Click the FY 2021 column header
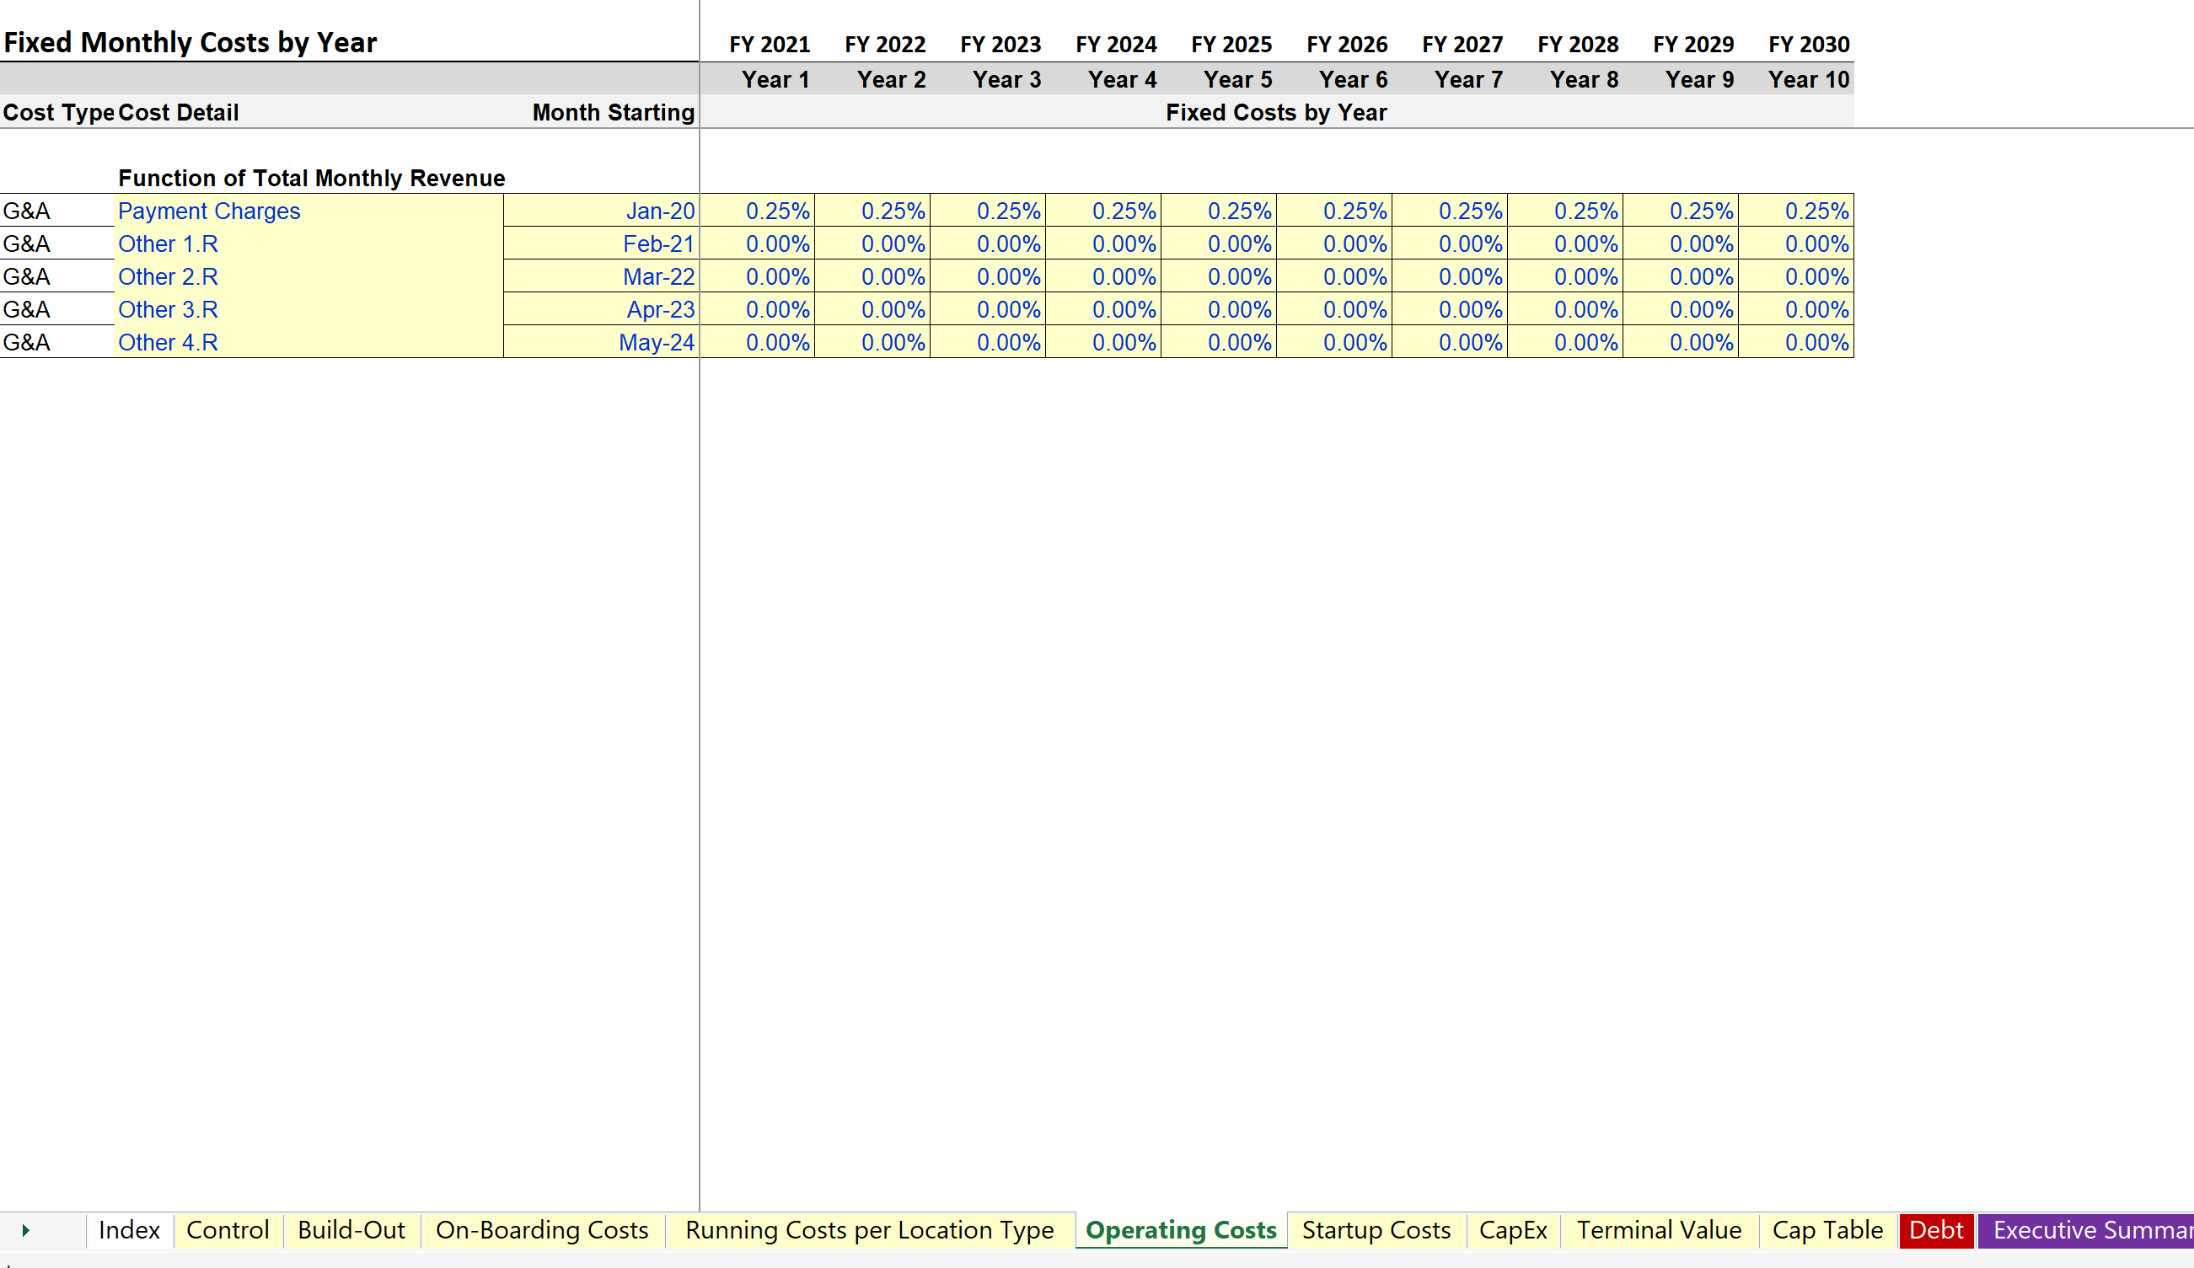The height and width of the screenshot is (1268, 2194). 770,45
